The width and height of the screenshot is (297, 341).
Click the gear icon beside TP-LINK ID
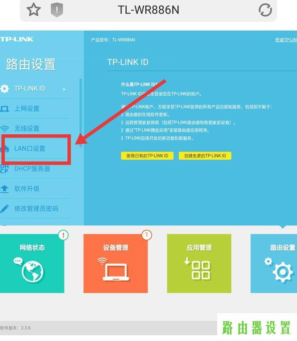5,89
